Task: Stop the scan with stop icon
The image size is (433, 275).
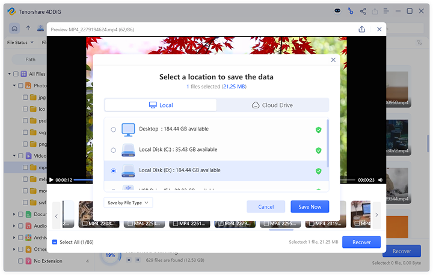Action: tap(129, 260)
